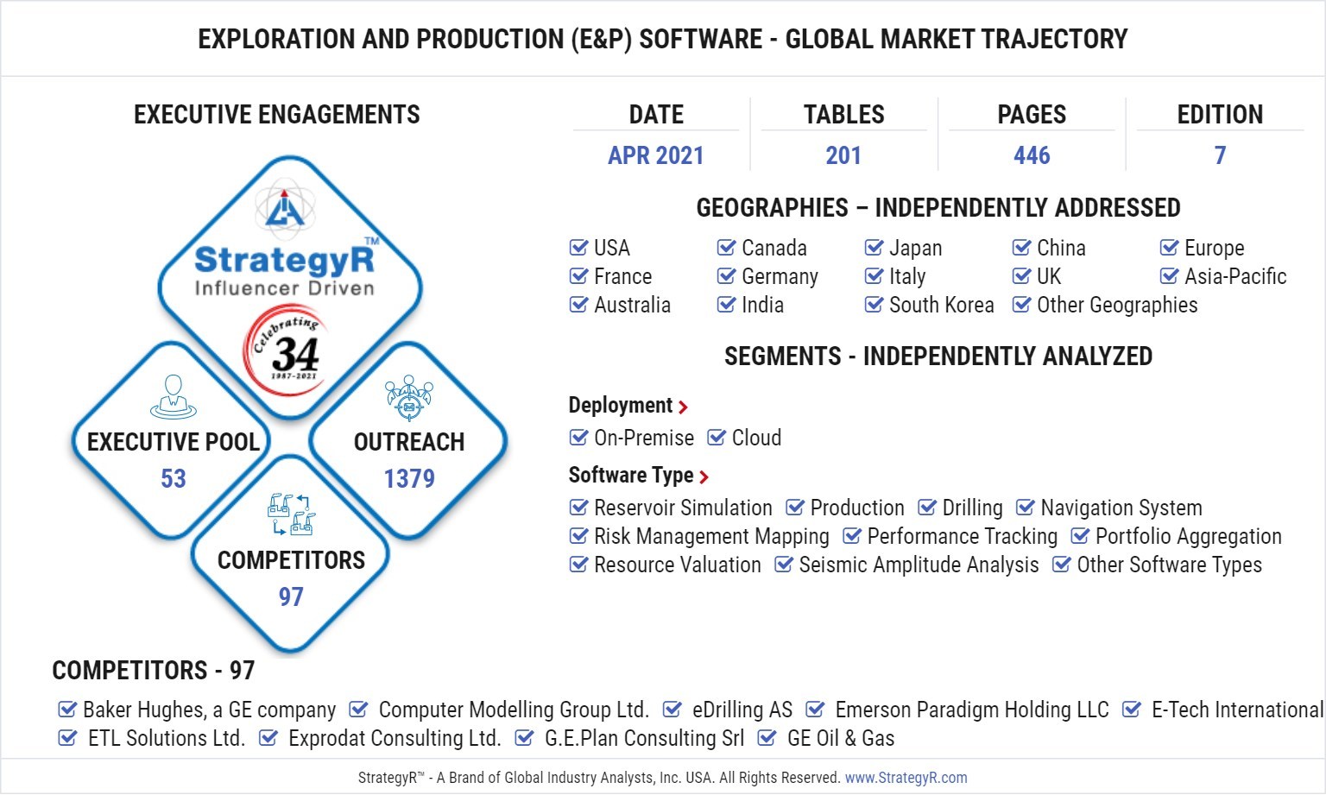Click the Competitors count 97 in diamond
The height and width of the screenshot is (795, 1326).
[x=291, y=597]
